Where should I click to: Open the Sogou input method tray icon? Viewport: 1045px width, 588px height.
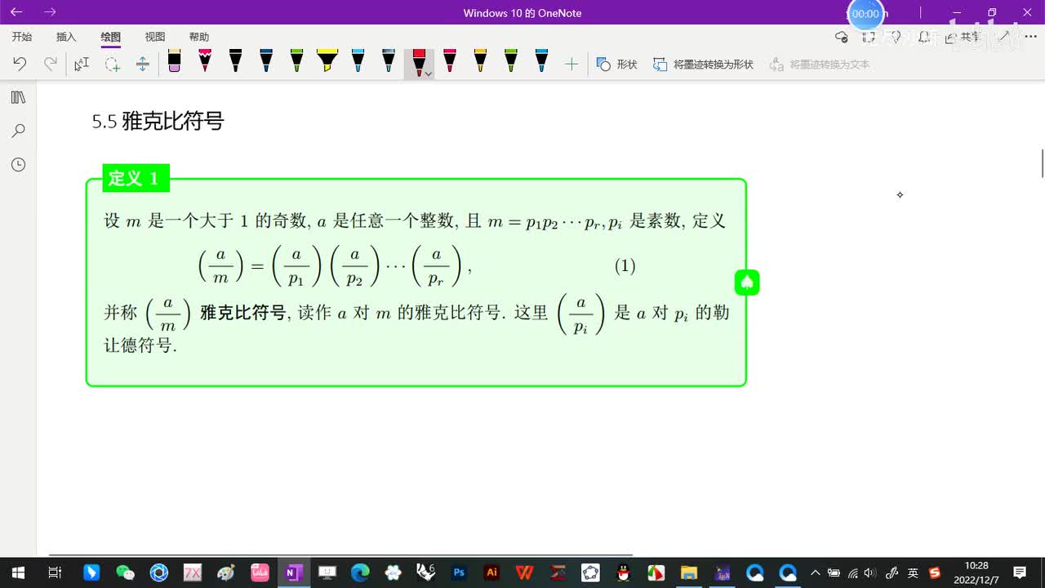pos(935,572)
